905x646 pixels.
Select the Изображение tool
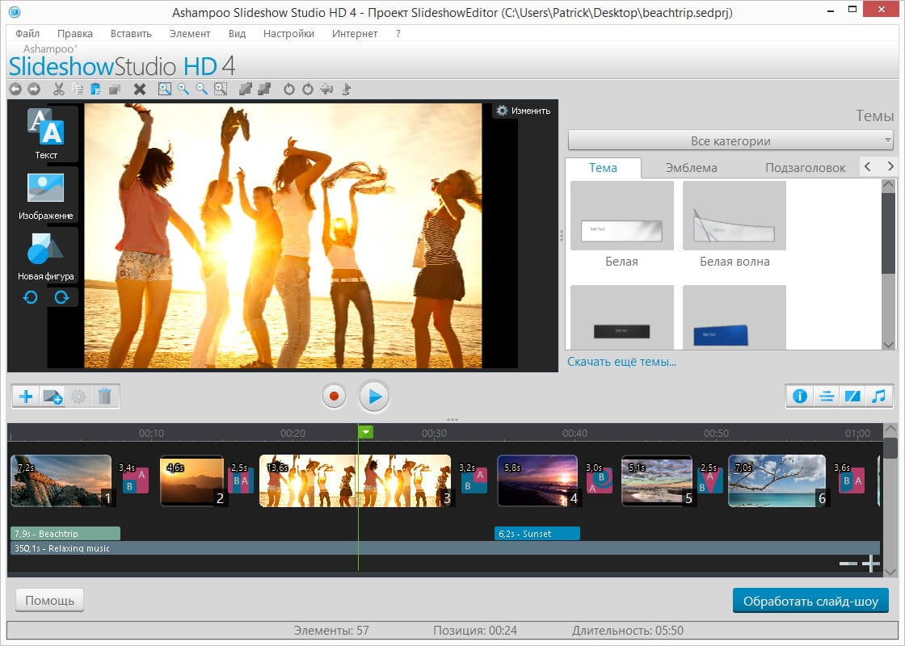coord(46,195)
